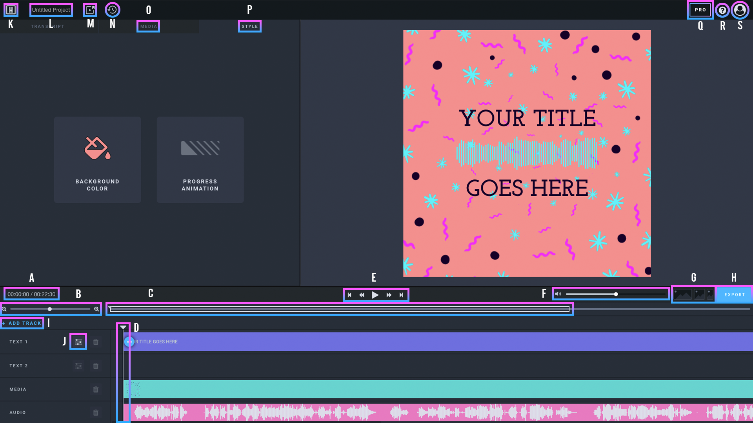Click the MEDIA tab to open media panel
This screenshot has height=423, width=753.
tap(148, 26)
